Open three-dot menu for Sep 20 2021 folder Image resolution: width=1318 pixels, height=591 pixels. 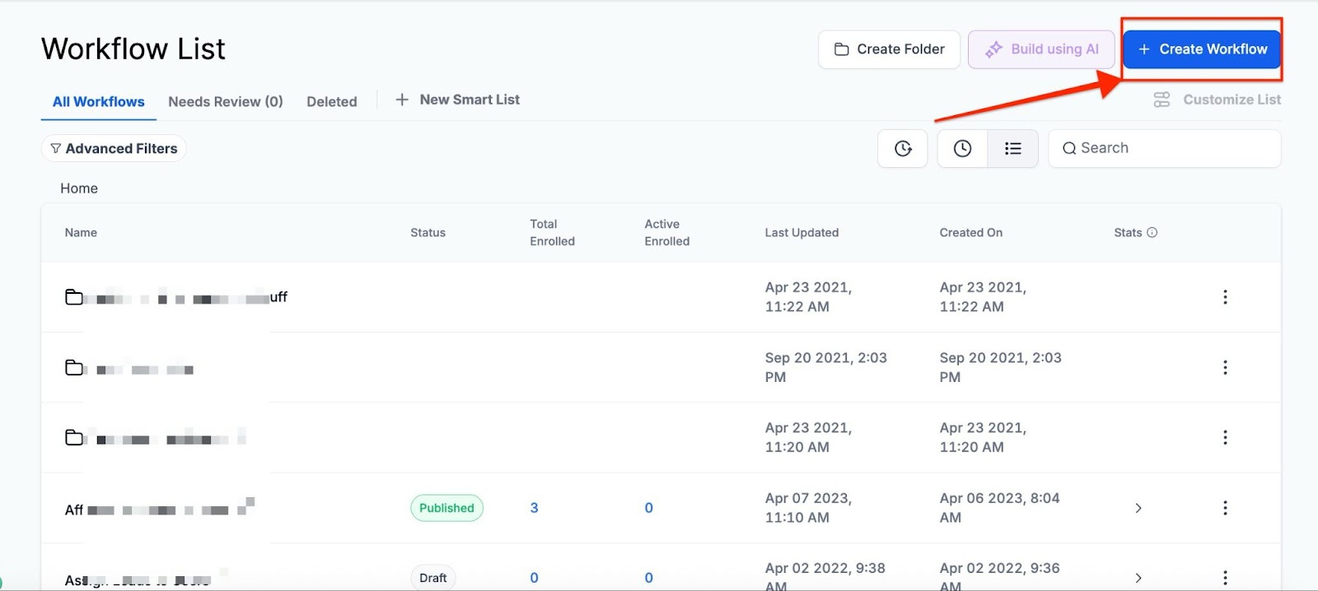pos(1225,367)
